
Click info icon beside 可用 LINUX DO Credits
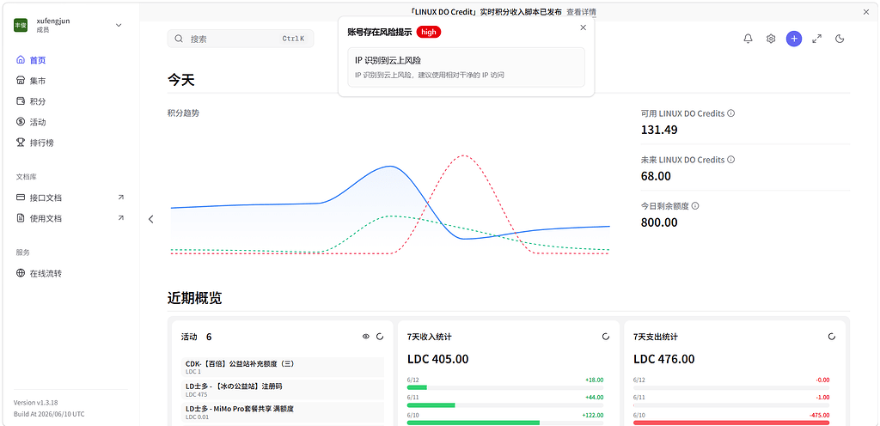tap(730, 113)
